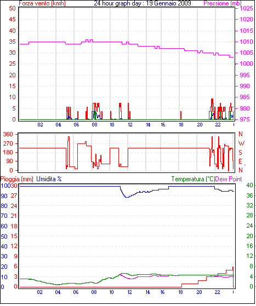Click the 1025 value on pressure axis
Viewport: 256px width, 306px height.
tap(247, 8)
